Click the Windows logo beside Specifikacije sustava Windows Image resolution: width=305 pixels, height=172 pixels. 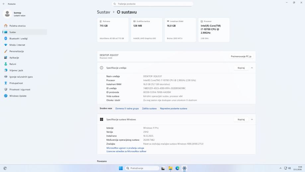click(x=102, y=119)
